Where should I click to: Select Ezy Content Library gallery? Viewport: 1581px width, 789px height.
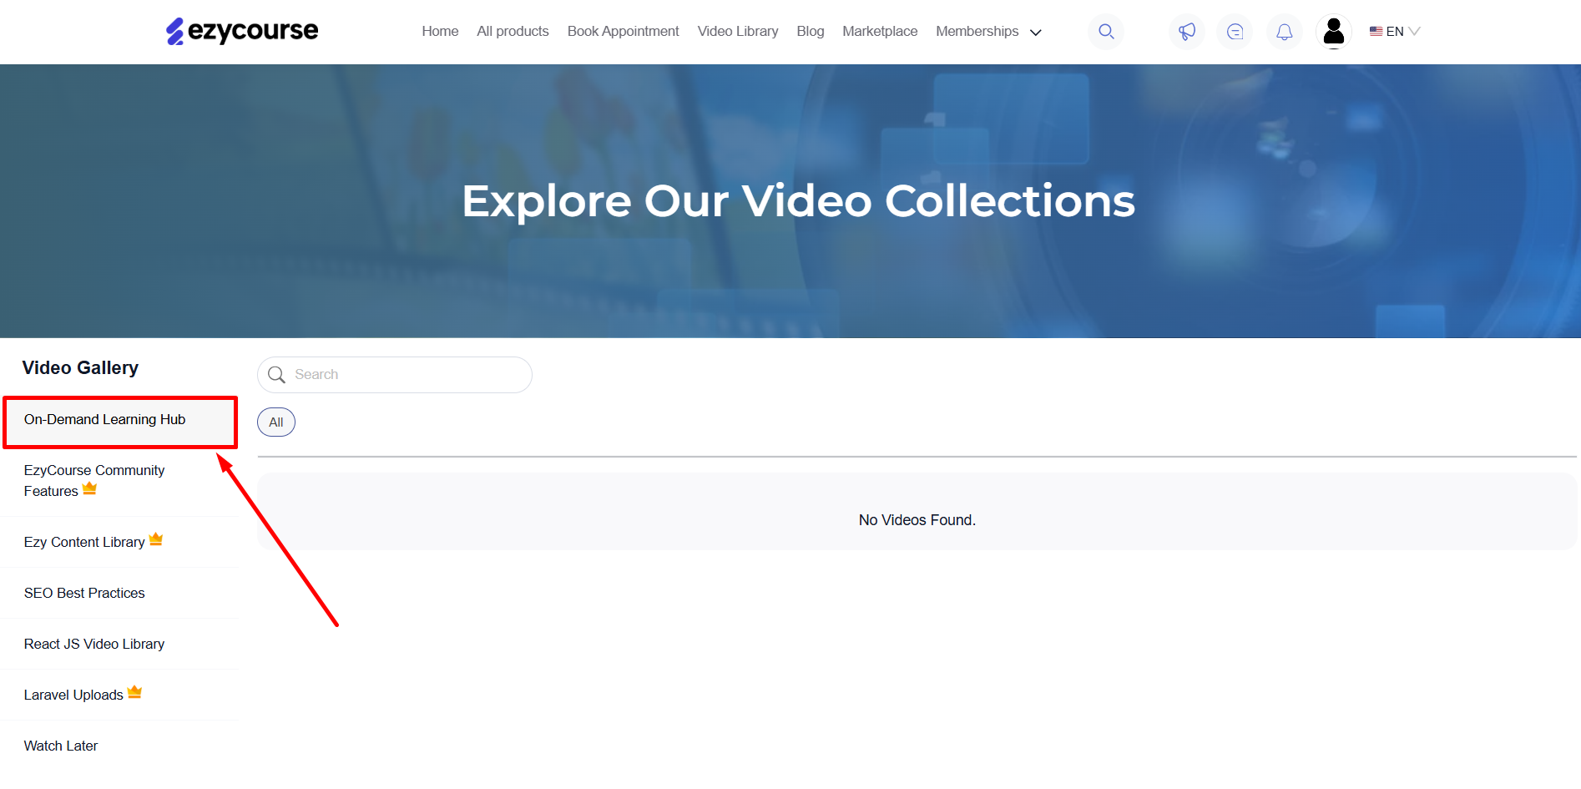tap(120, 542)
